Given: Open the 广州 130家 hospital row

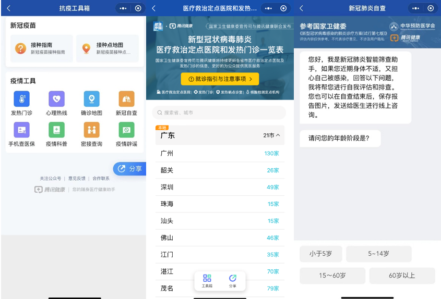Looking at the screenshot, I should tap(220, 153).
